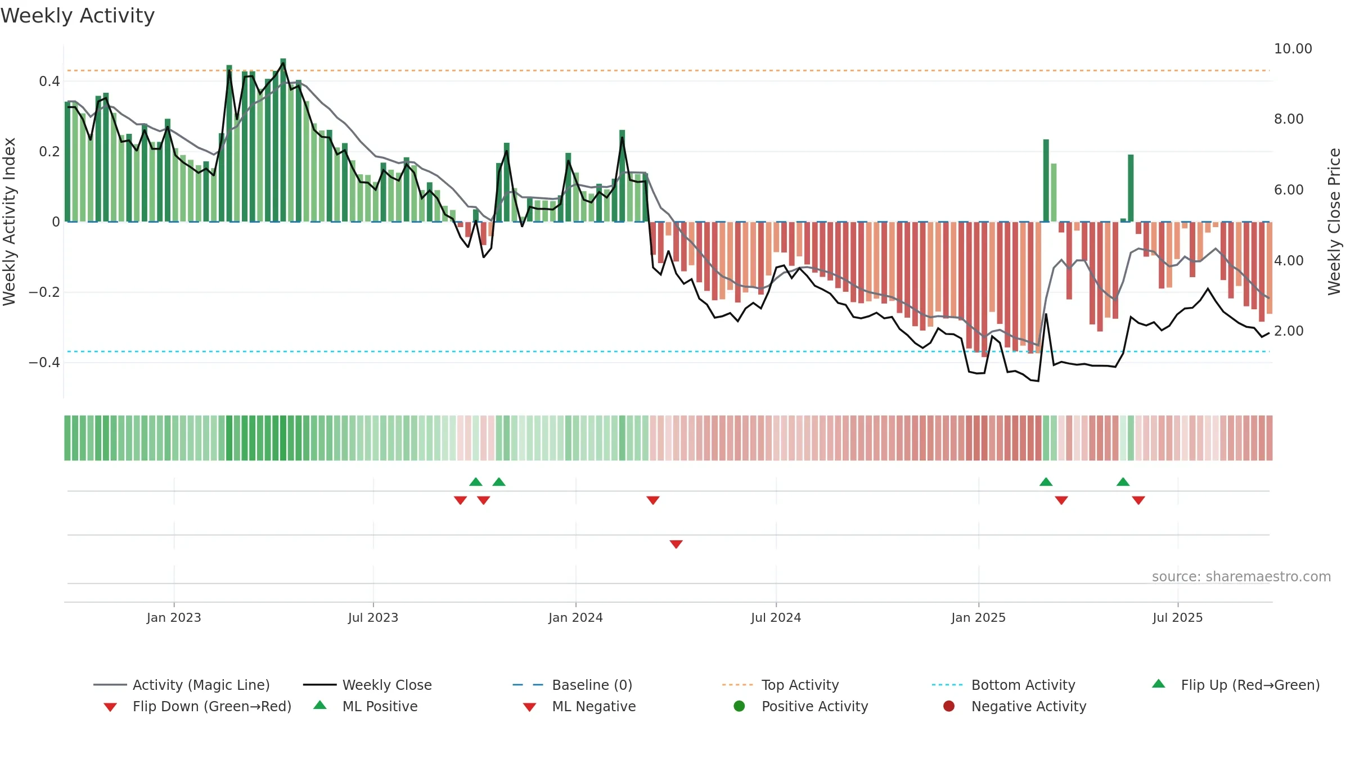Click the dark red Negative Activity dot in legend
The width and height of the screenshot is (1350, 759).
pos(948,706)
